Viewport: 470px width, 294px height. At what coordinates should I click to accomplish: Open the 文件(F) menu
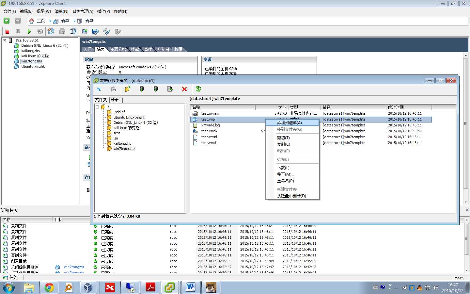coord(10,11)
